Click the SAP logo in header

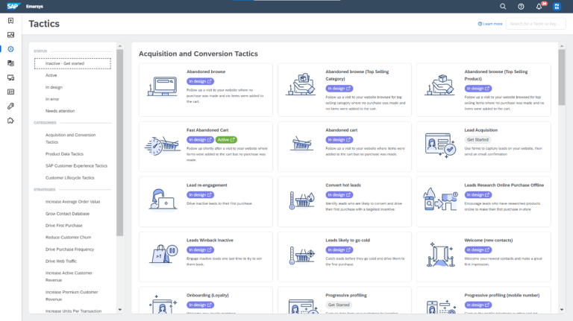[x=13, y=6]
